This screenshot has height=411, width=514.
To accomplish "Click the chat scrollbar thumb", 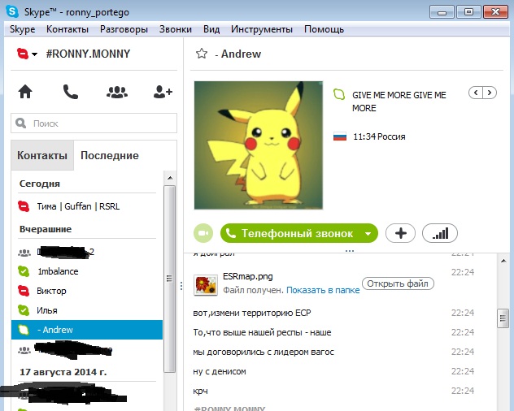I will click(x=503, y=318).
